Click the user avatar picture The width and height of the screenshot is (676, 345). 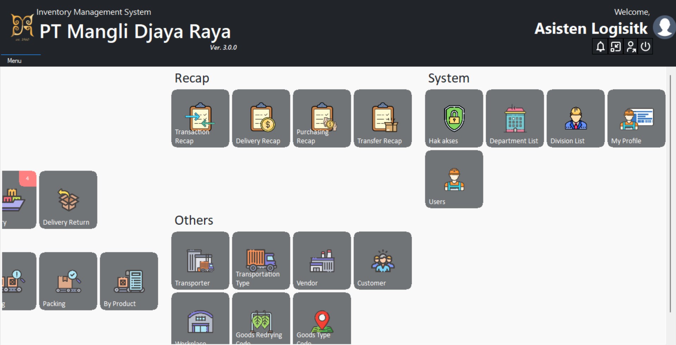pos(664,27)
